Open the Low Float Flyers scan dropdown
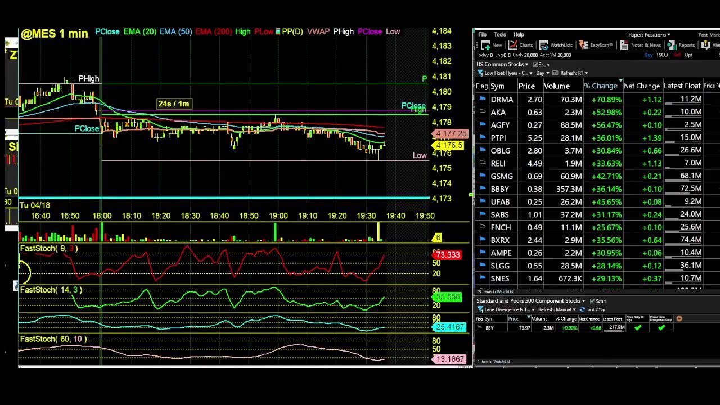The image size is (720, 405). (x=530, y=73)
